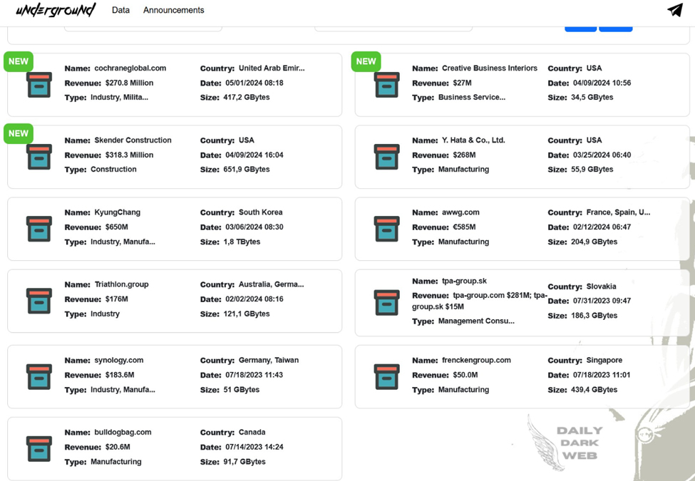695x481 pixels.
Task: Click the rightmost blue button at the top
Action: [x=615, y=29]
